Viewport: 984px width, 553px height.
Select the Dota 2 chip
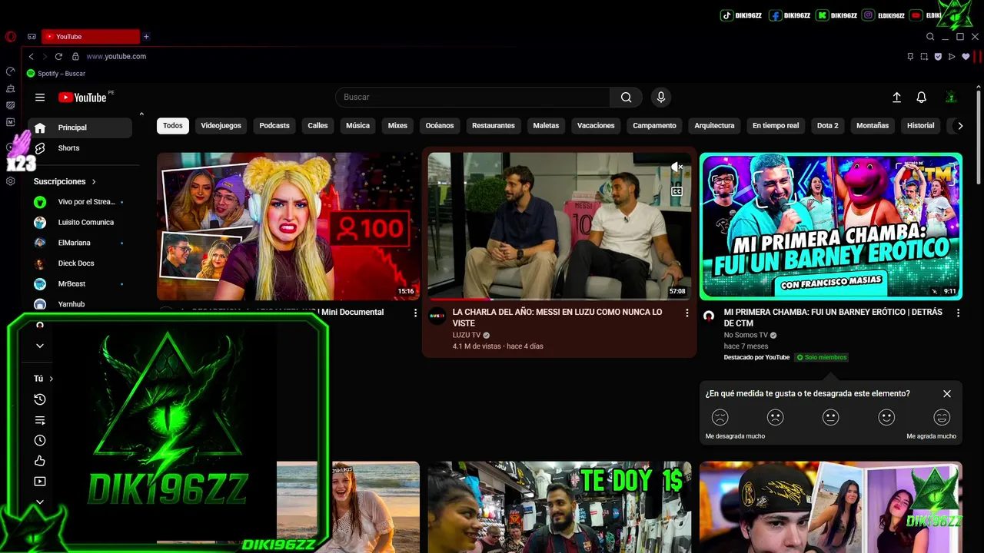point(828,126)
